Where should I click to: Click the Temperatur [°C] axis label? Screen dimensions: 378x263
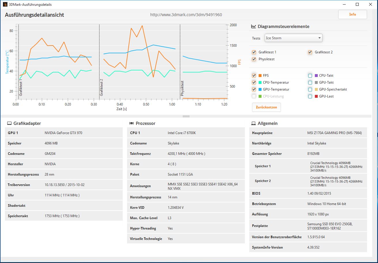pos(7,62)
